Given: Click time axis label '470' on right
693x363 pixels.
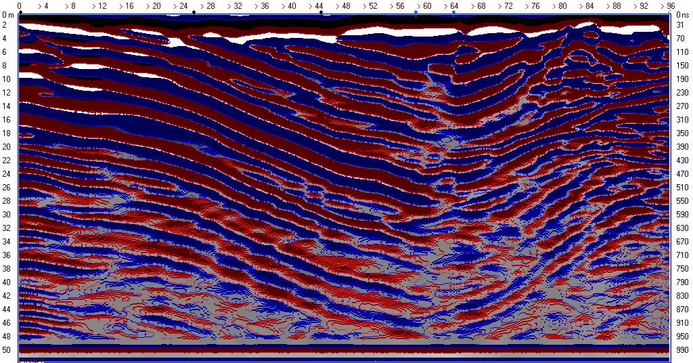Looking at the screenshot, I should [x=682, y=174].
